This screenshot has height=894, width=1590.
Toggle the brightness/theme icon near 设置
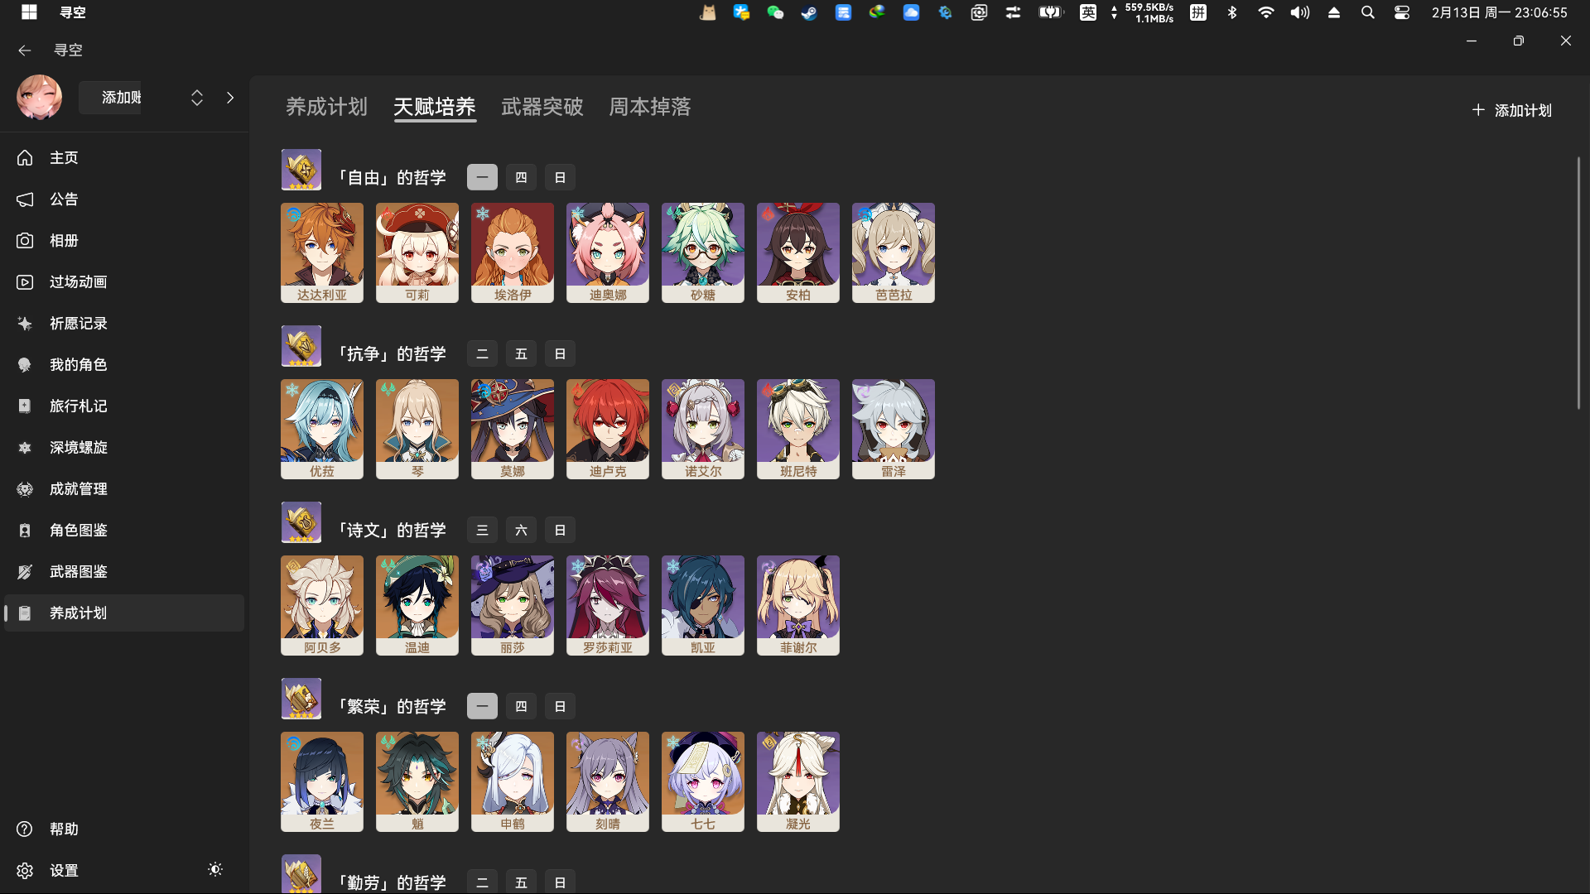(214, 870)
